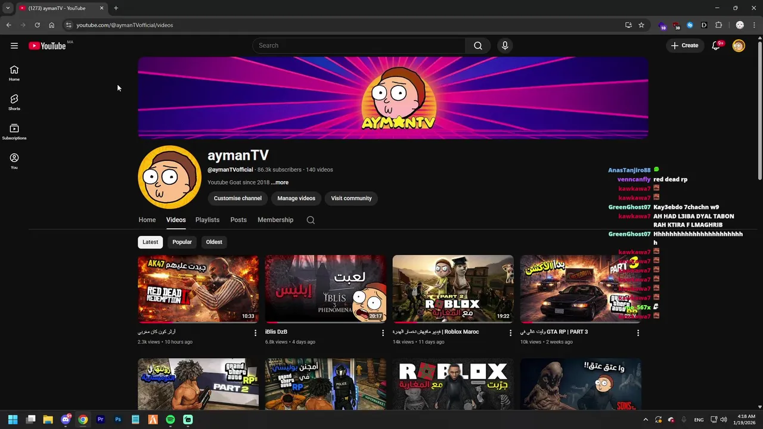
Task: Open the Chrome three-dot menu
Action: click(755, 25)
